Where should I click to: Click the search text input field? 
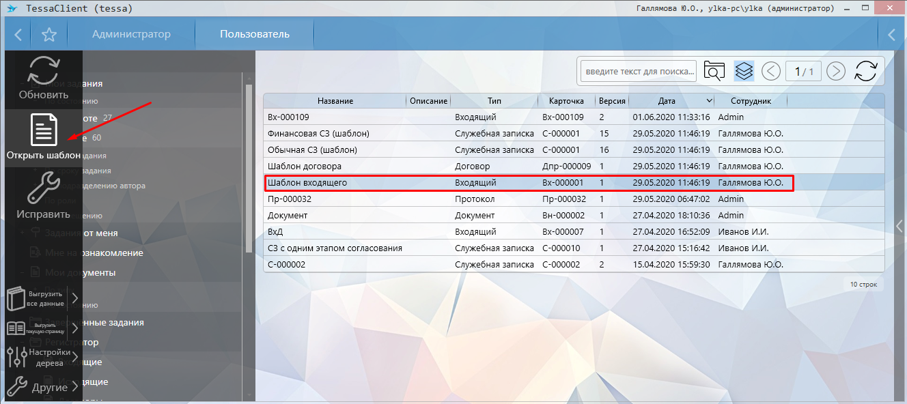pyautogui.click(x=638, y=70)
